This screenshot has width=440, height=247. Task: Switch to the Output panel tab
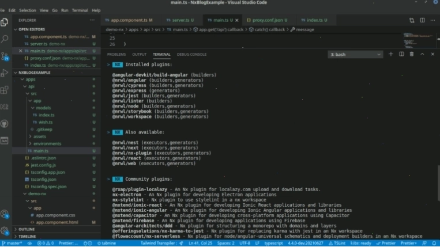coord(140,54)
